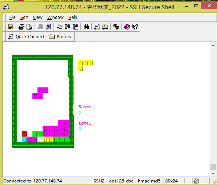Open Print Preview magnifier icon
The width and height of the screenshot is (218, 185).
coord(29,27)
